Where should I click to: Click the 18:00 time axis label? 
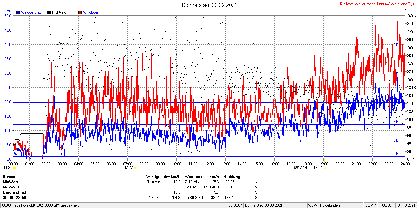[x=307, y=164]
